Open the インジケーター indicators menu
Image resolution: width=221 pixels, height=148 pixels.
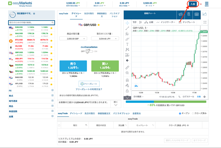(166, 22)
